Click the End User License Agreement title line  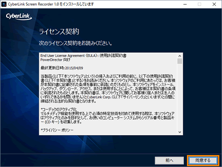click(x=83, y=56)
